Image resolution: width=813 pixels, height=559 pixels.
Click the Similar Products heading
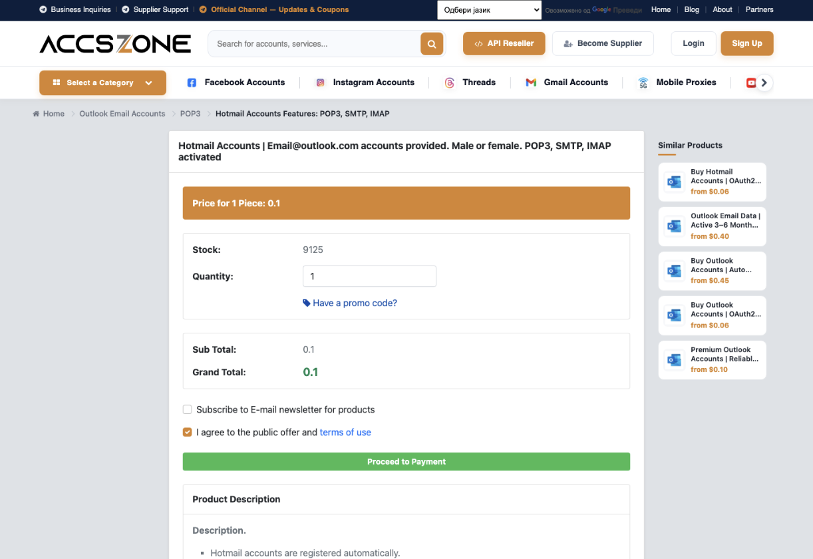pos(690,145)
